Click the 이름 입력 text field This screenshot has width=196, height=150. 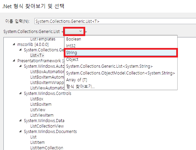(115, 21)
